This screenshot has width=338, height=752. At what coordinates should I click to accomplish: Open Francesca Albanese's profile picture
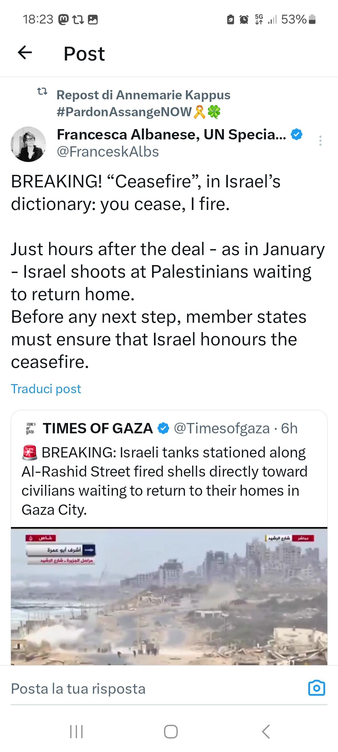[28, 144]
